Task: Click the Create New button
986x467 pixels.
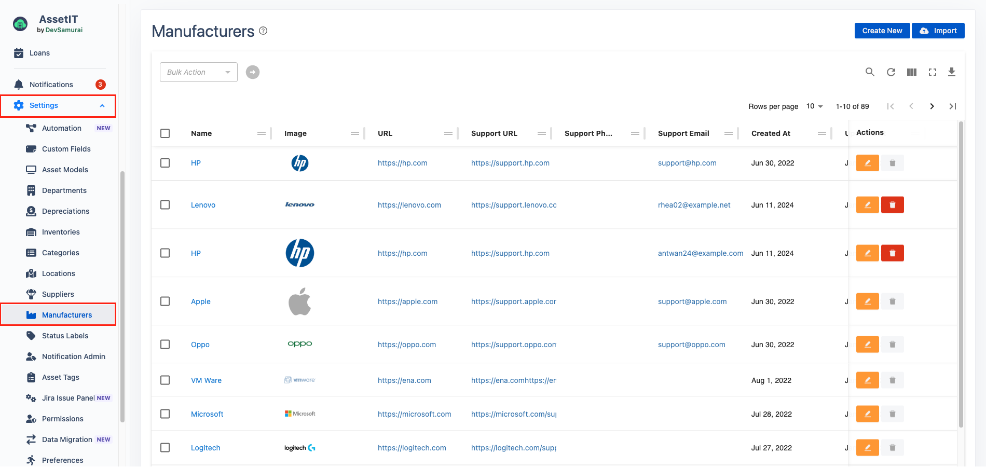Action: tap(882, 31)
